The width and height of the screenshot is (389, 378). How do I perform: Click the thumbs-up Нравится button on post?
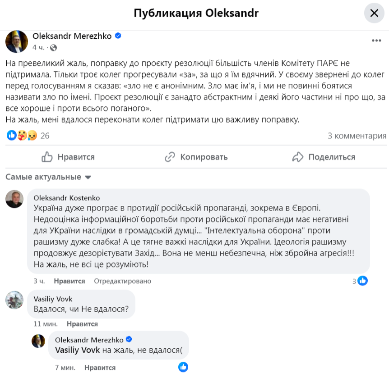(x=68, y=157)
